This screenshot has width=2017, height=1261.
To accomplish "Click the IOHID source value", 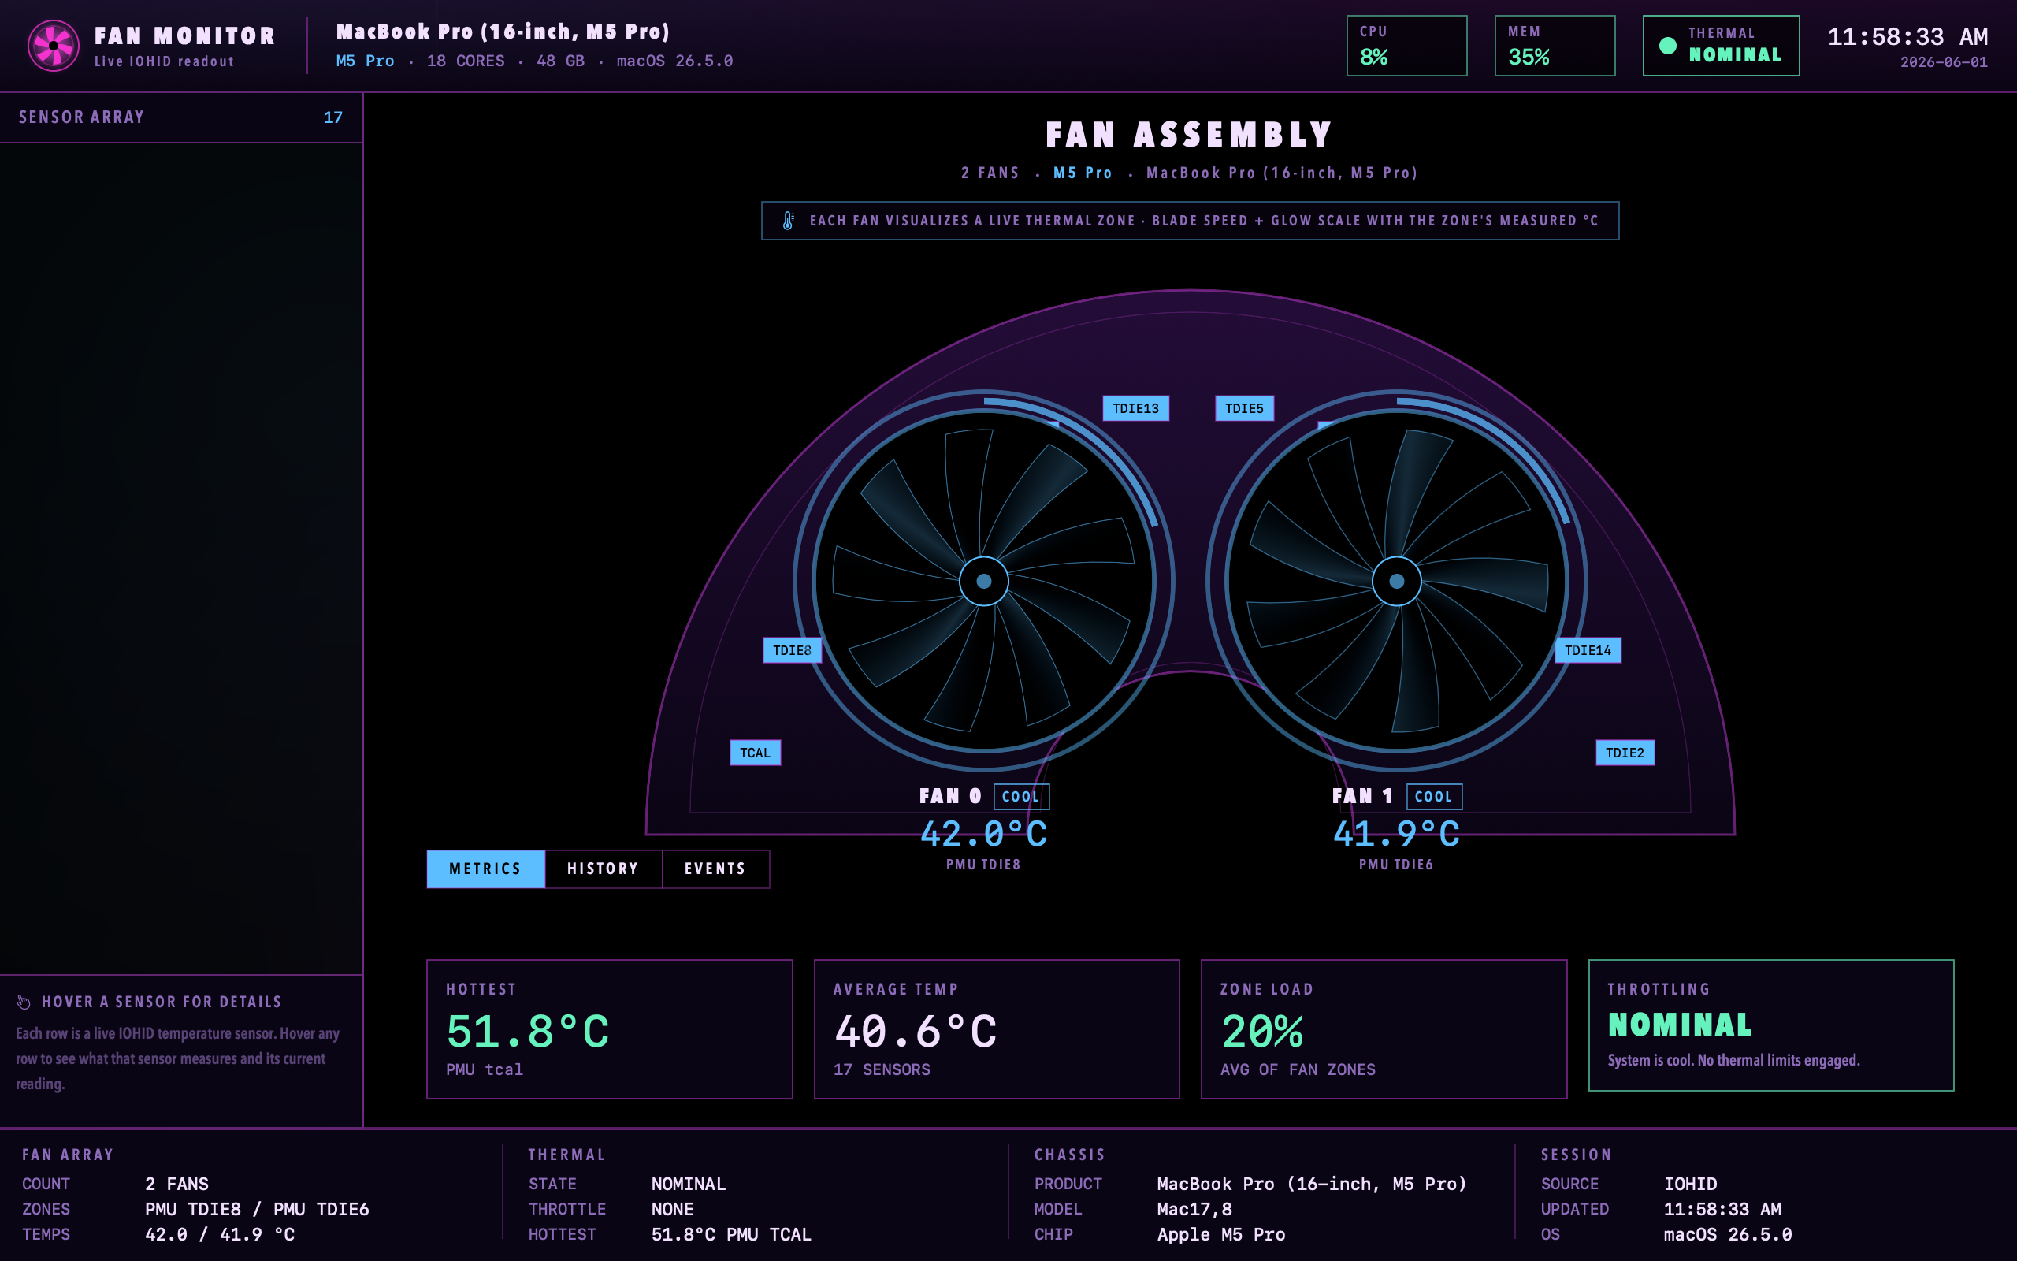I will click(1690, 1185).
